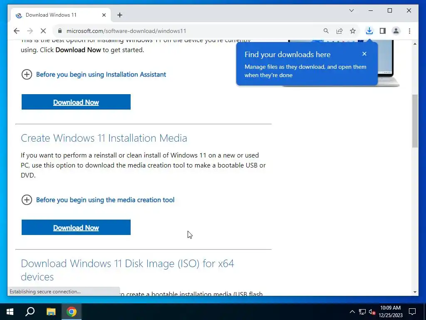Click the scrollbar down arrow
This screenshot has width=426, height=320.
click(415, 292)
